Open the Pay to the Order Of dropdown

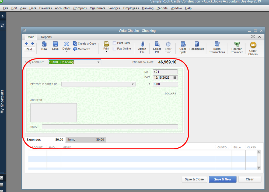[x=132, y=84]
